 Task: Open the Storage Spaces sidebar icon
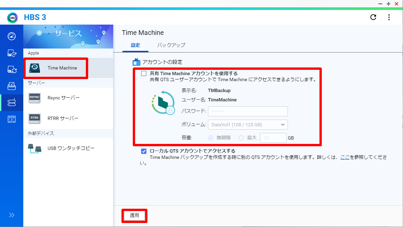(12, 119)
